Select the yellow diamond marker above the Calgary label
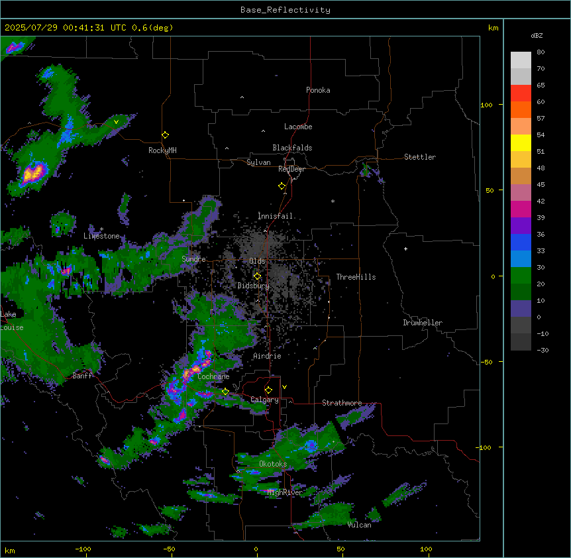The image size is (571, 558). tap(268, 390)
